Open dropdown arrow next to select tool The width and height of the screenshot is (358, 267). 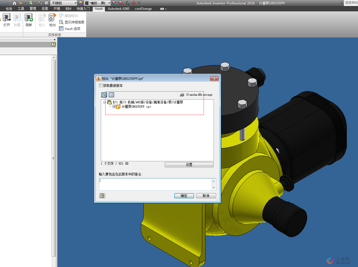point(35,3)
